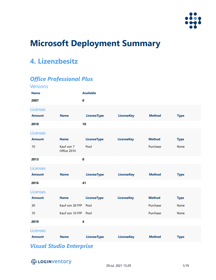Click the LicenseKey header under version 2016
216x280 pixels.
[x=126, y=198]
